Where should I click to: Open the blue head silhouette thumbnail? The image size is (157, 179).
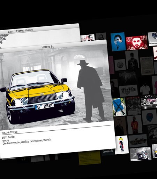pyautogui.click(x=149, y=117)
